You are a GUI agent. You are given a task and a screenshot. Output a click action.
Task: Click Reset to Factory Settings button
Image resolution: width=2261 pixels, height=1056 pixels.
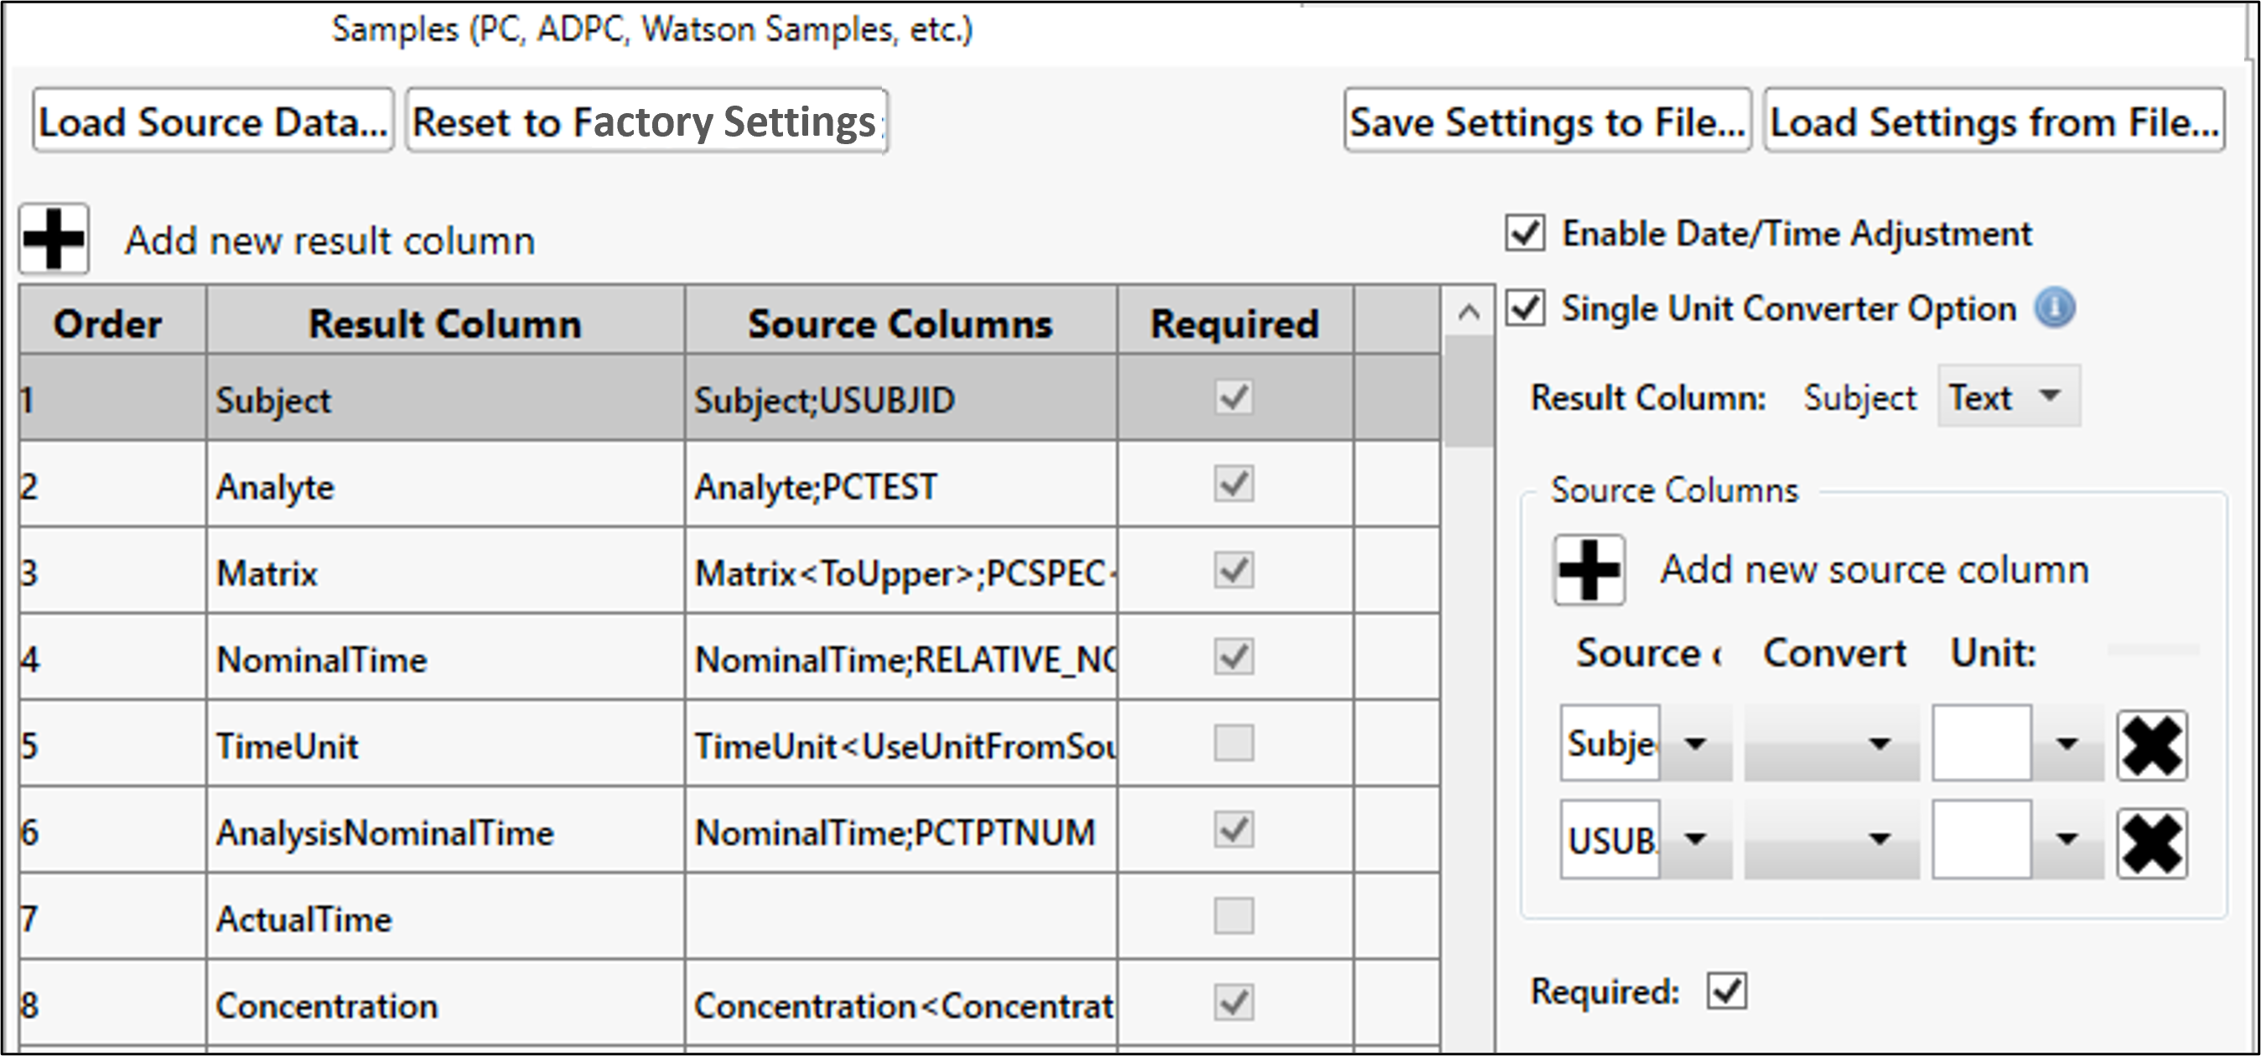pyautogui.click(x=647, y=120)
